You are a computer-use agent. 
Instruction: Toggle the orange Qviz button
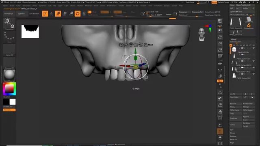pos(220,81)
